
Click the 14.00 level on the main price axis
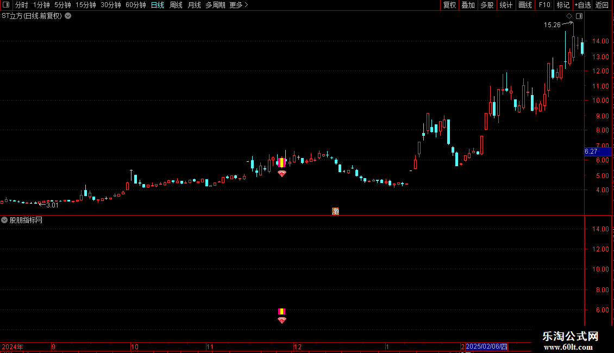[x=600, y=41]
